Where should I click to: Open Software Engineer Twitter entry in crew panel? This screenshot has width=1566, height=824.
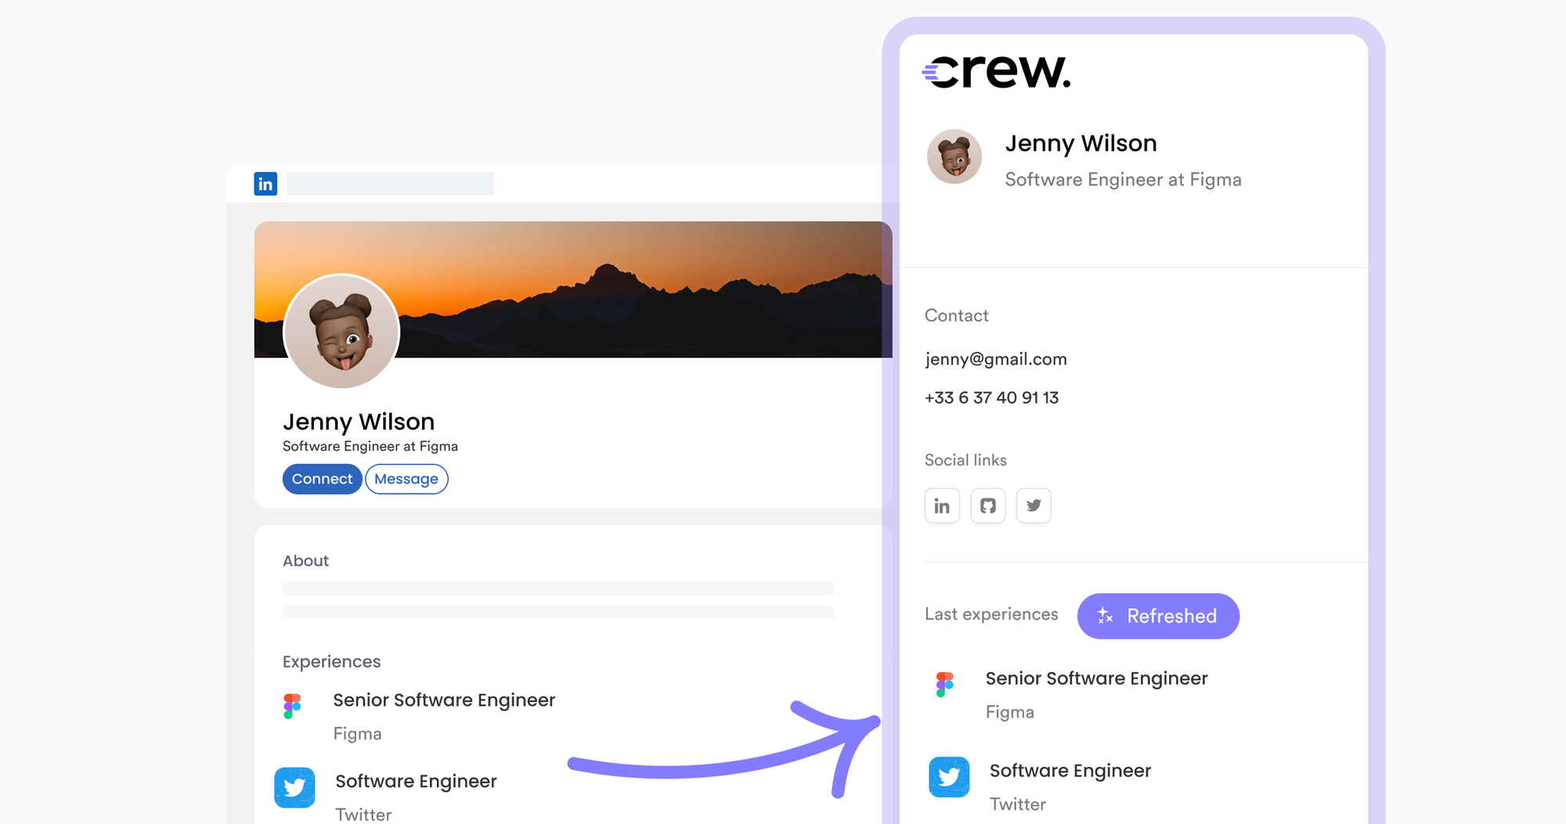click(1070, 771)
